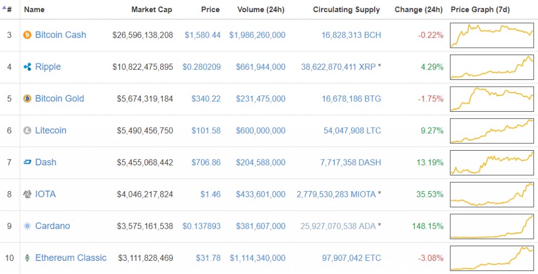The width and height of the screenshot is (538, 274).
Task: Sort table by Volume (24h) header
Action: (261, 9)
